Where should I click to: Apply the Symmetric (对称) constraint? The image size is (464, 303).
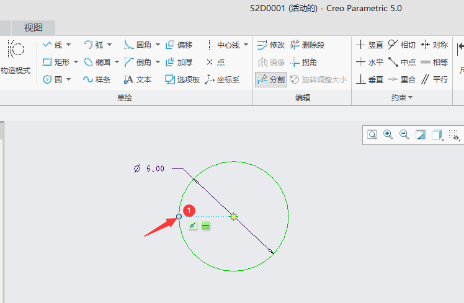click(x=434, y=45)
